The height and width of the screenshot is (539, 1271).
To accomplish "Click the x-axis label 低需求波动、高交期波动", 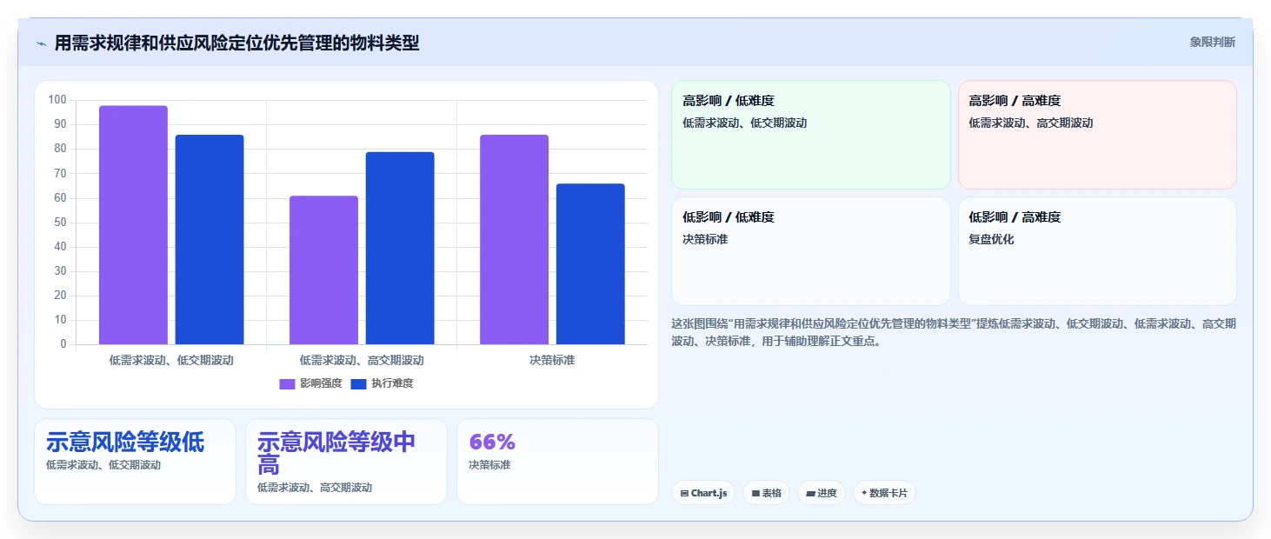I will click(362, 360).
